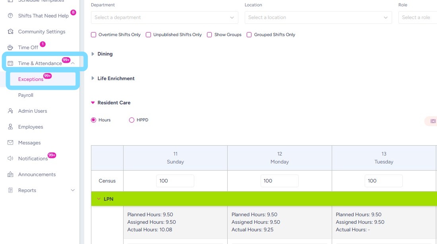Click the Announcements megaphone icon
The width and height of the screenshot is (437, 244).
[x=10, y=175]
